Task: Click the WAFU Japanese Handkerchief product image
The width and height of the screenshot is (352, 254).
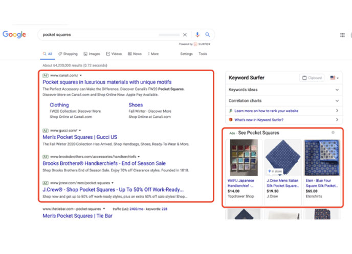Action: (244, 158)
